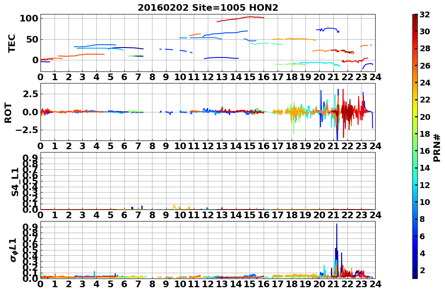The height and width of the screenshot is (293, 445).
Task: Click the colorbar tick label 8
Action: click(x=422, y=219)
